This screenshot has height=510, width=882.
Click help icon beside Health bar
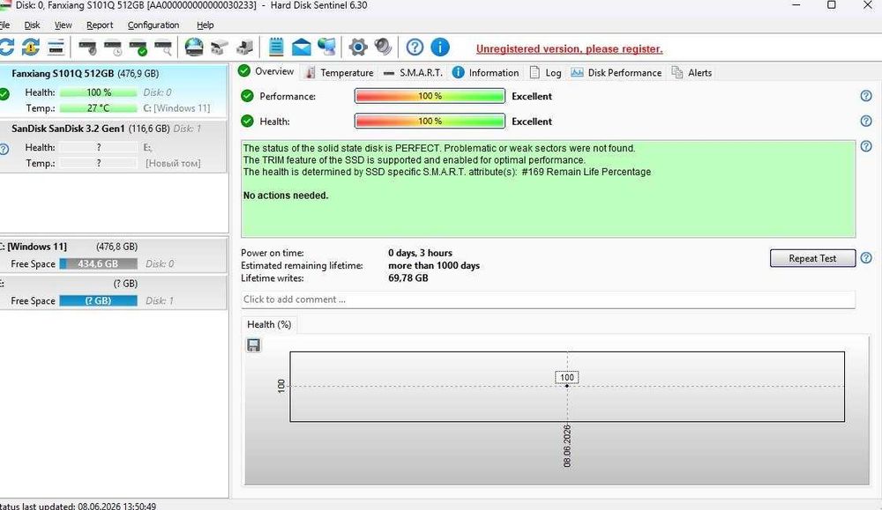[x=866, y=121]
